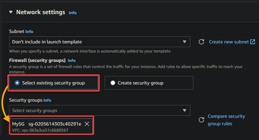Expand security groups dropdown arrow
259x140 pixels.
coord(185,110)
